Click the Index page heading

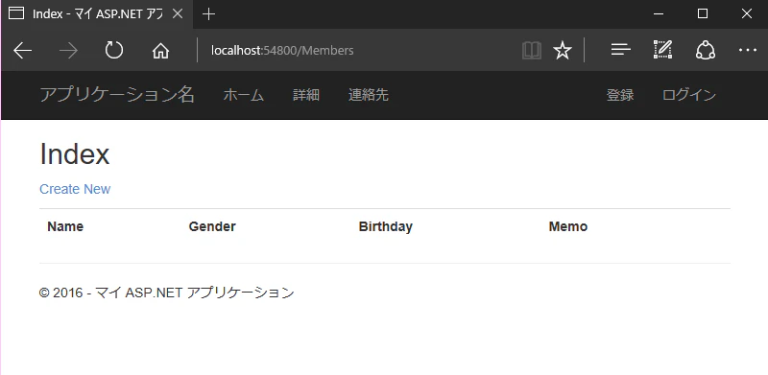point(75,154)
